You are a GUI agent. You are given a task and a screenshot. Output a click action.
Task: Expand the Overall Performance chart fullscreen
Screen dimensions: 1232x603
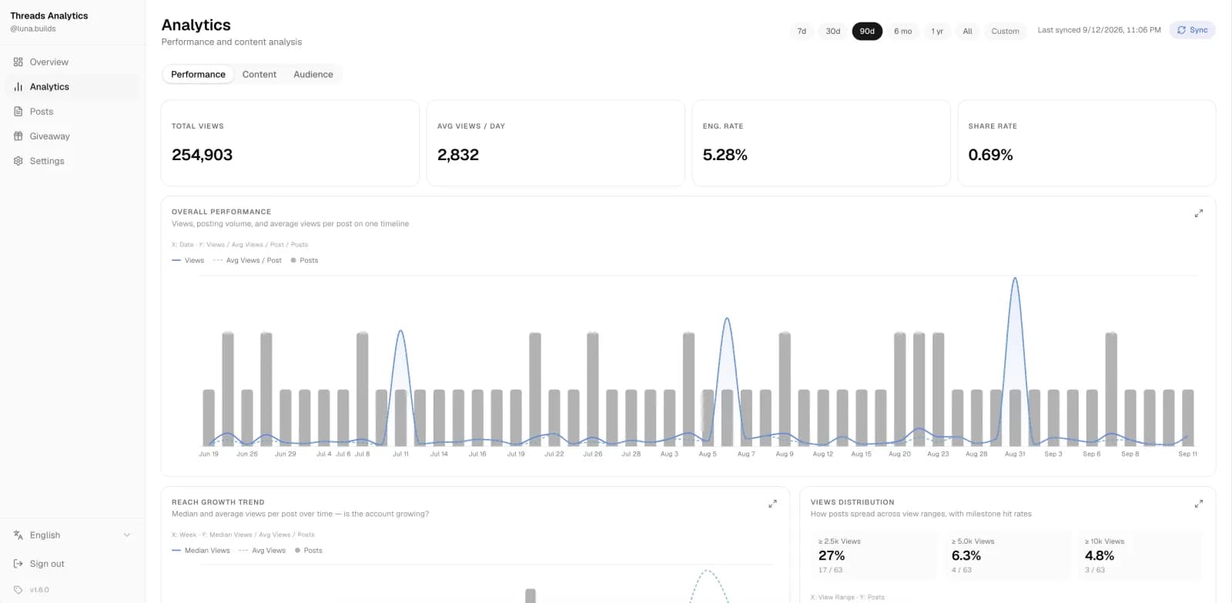coord(1198,213)
